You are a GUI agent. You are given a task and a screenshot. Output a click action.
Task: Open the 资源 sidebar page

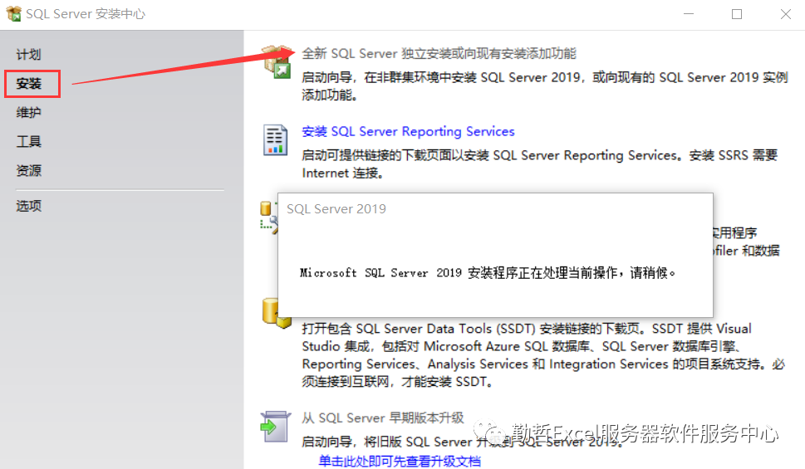tap(28, 170)
